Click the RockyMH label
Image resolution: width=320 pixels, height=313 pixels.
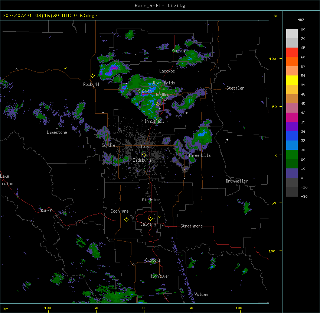[91, 84]
